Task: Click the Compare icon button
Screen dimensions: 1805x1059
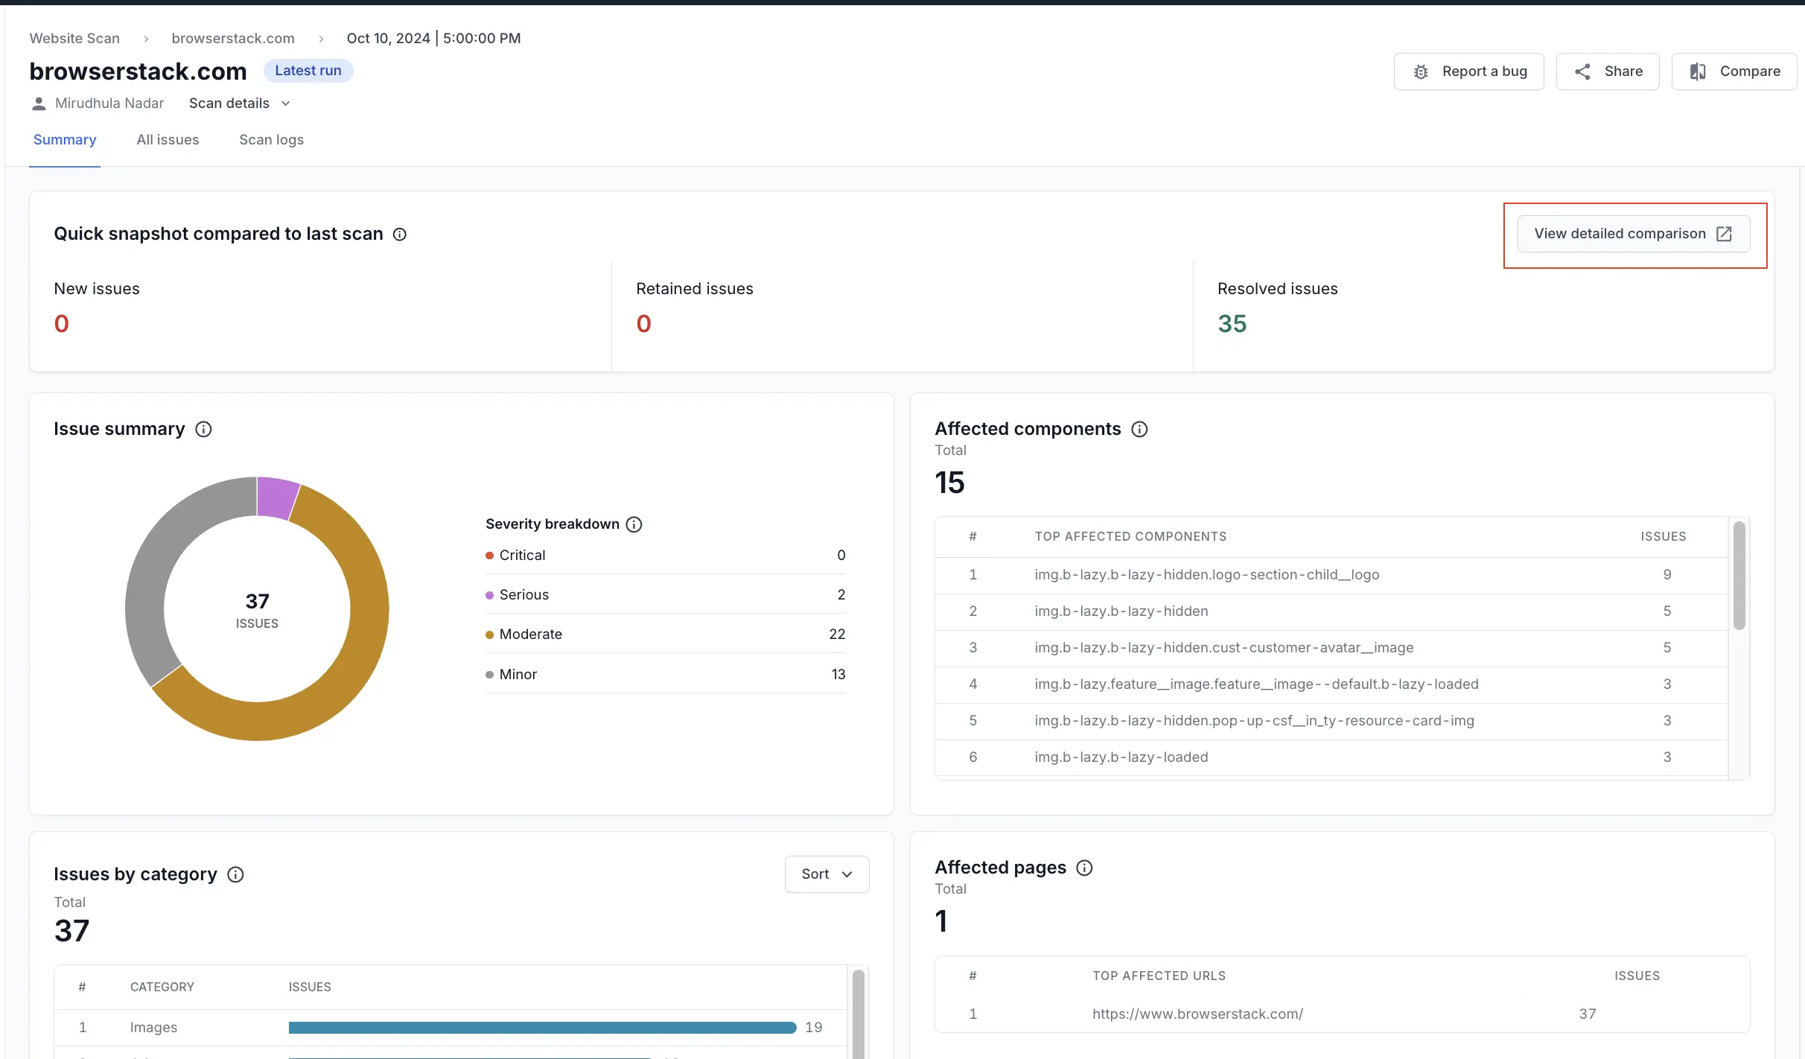Action: pos(1698,71)
